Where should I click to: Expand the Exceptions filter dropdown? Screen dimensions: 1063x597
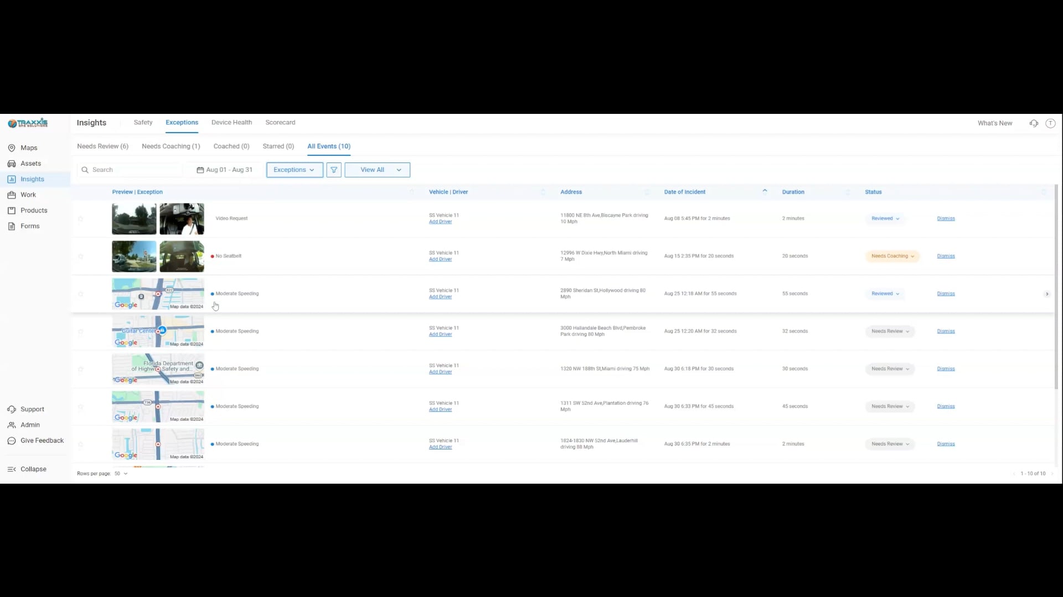click(294, 170)
